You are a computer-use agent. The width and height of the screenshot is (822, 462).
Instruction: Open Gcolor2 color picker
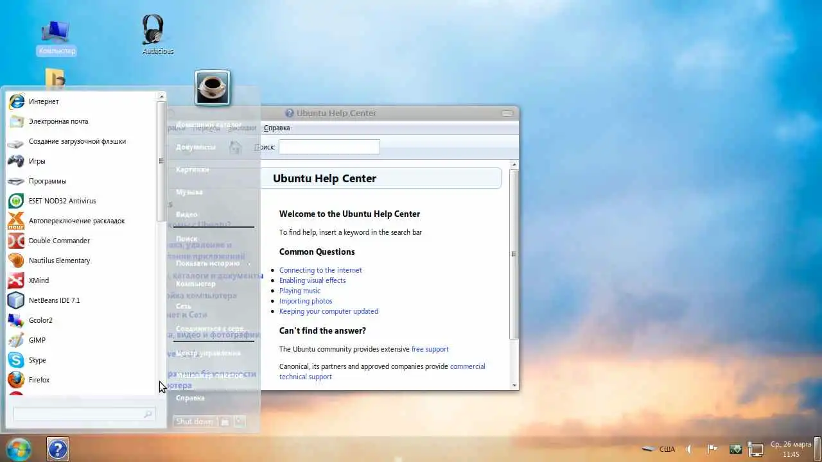tap(82, 320)
